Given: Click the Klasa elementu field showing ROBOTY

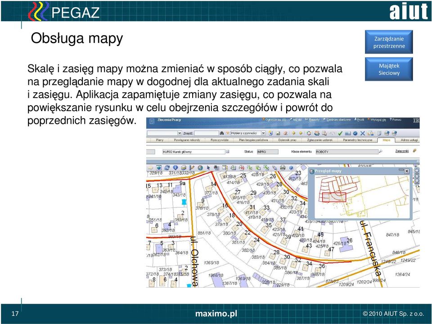Looking at the screenshot, I should pyautogui.click(x=347, y=152).
